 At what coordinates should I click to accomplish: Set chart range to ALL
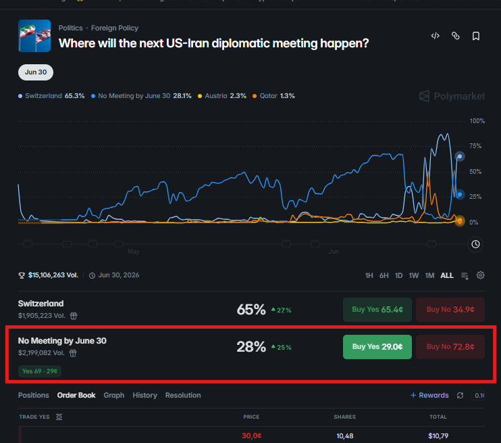[447, 275]
